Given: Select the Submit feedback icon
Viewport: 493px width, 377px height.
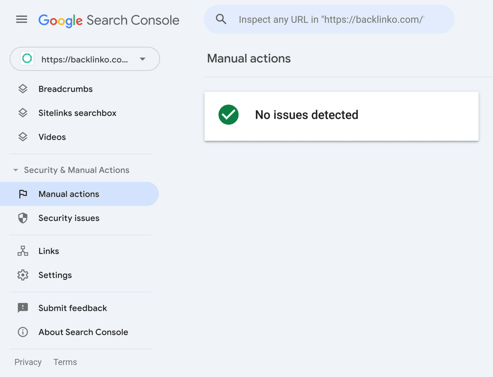Looking at the screenshot, I should [x=22, y=308].
